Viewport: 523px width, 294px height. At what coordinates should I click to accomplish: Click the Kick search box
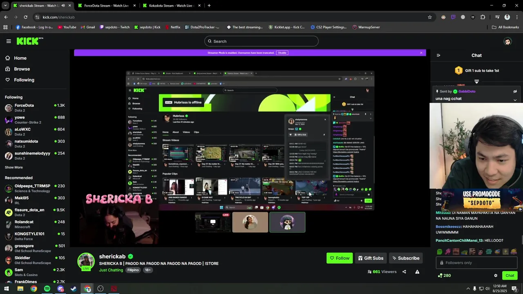261,41
